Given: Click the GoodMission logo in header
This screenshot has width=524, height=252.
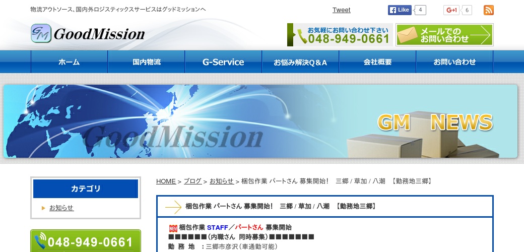Looking at the screenshot, I should point(88,34).
